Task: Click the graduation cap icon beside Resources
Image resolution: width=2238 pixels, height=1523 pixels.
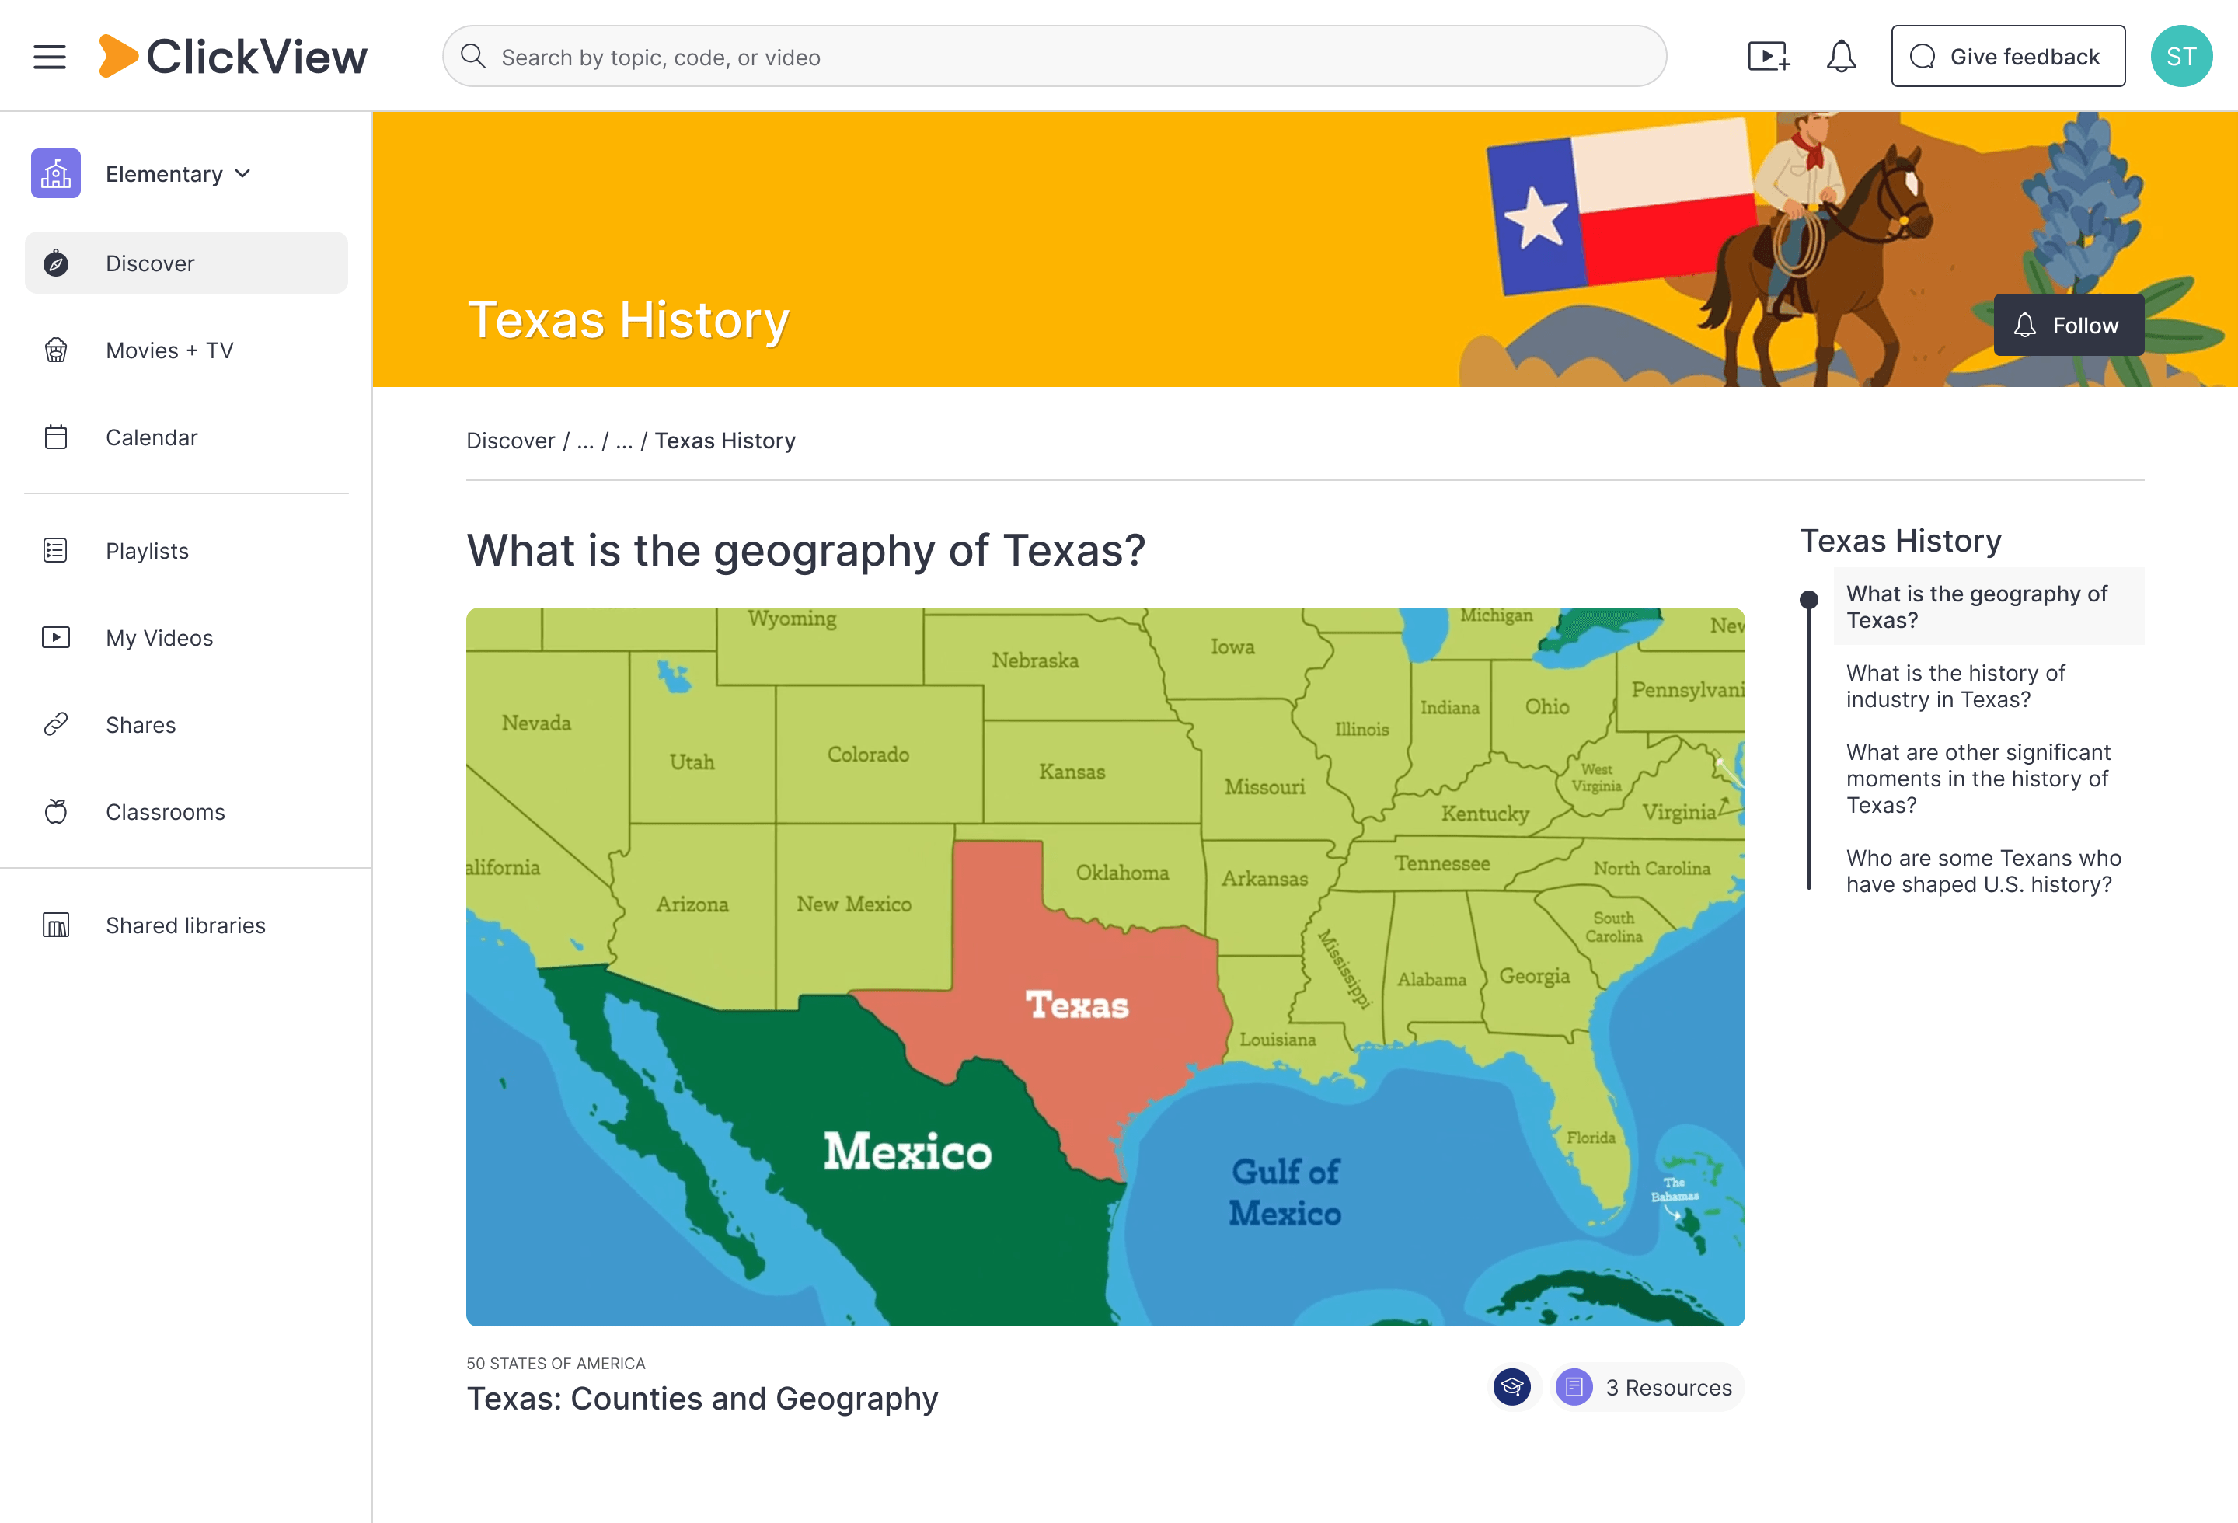Action: click(1512, 1387)
